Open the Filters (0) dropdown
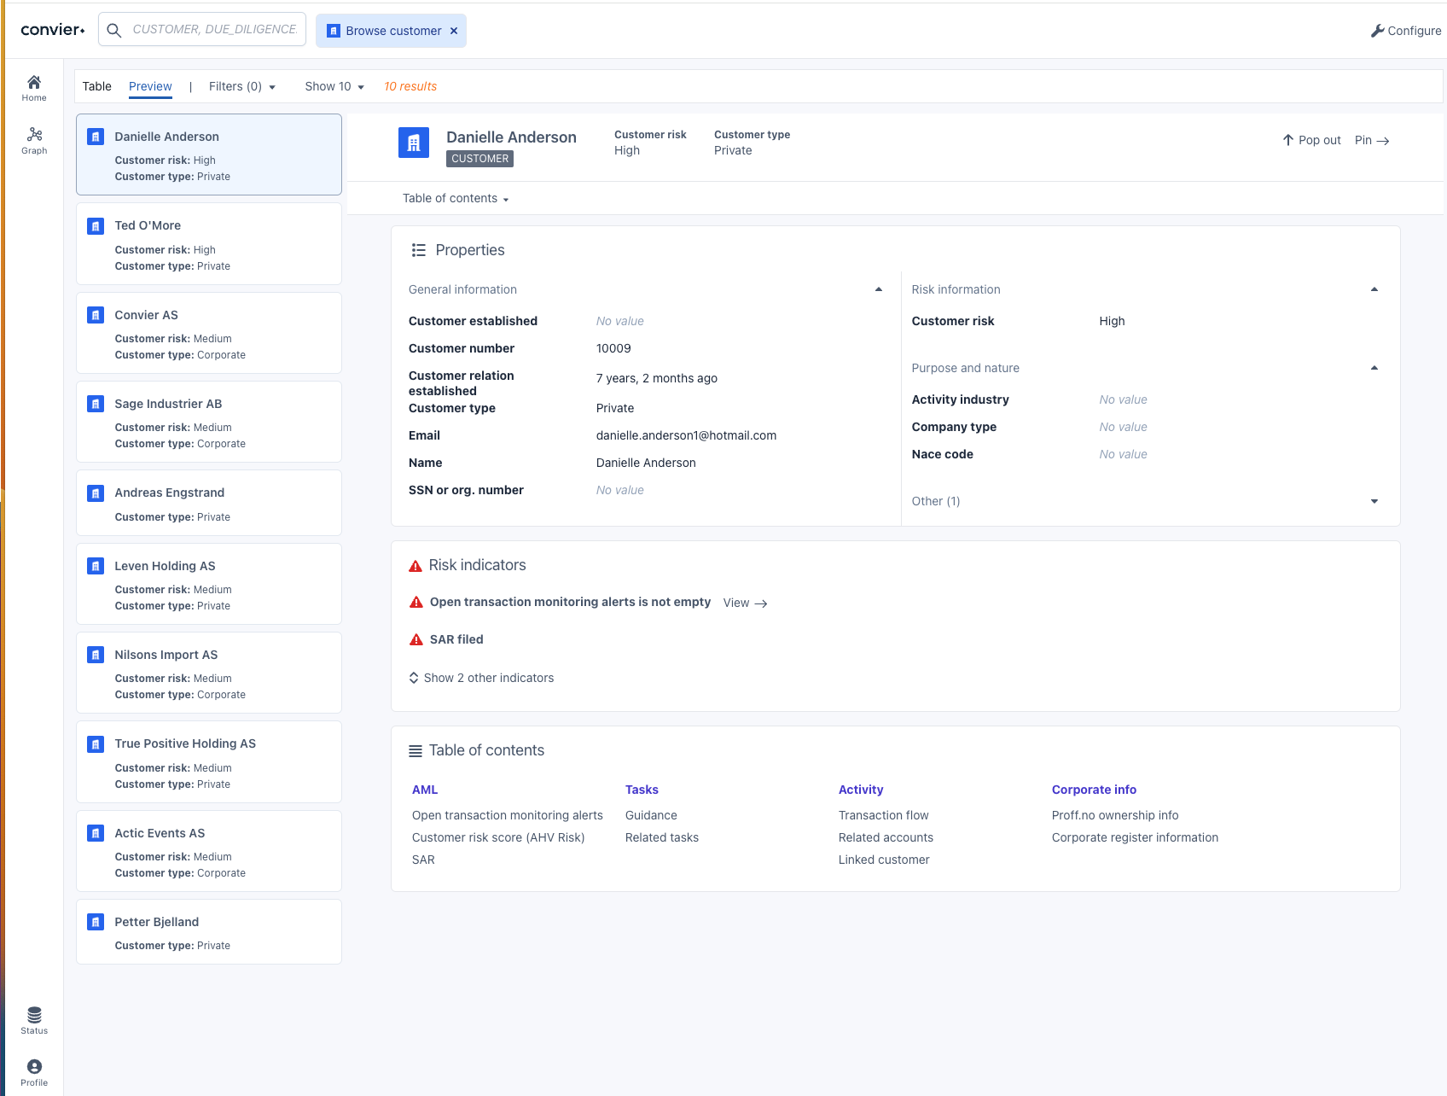 tap(242, 86)
